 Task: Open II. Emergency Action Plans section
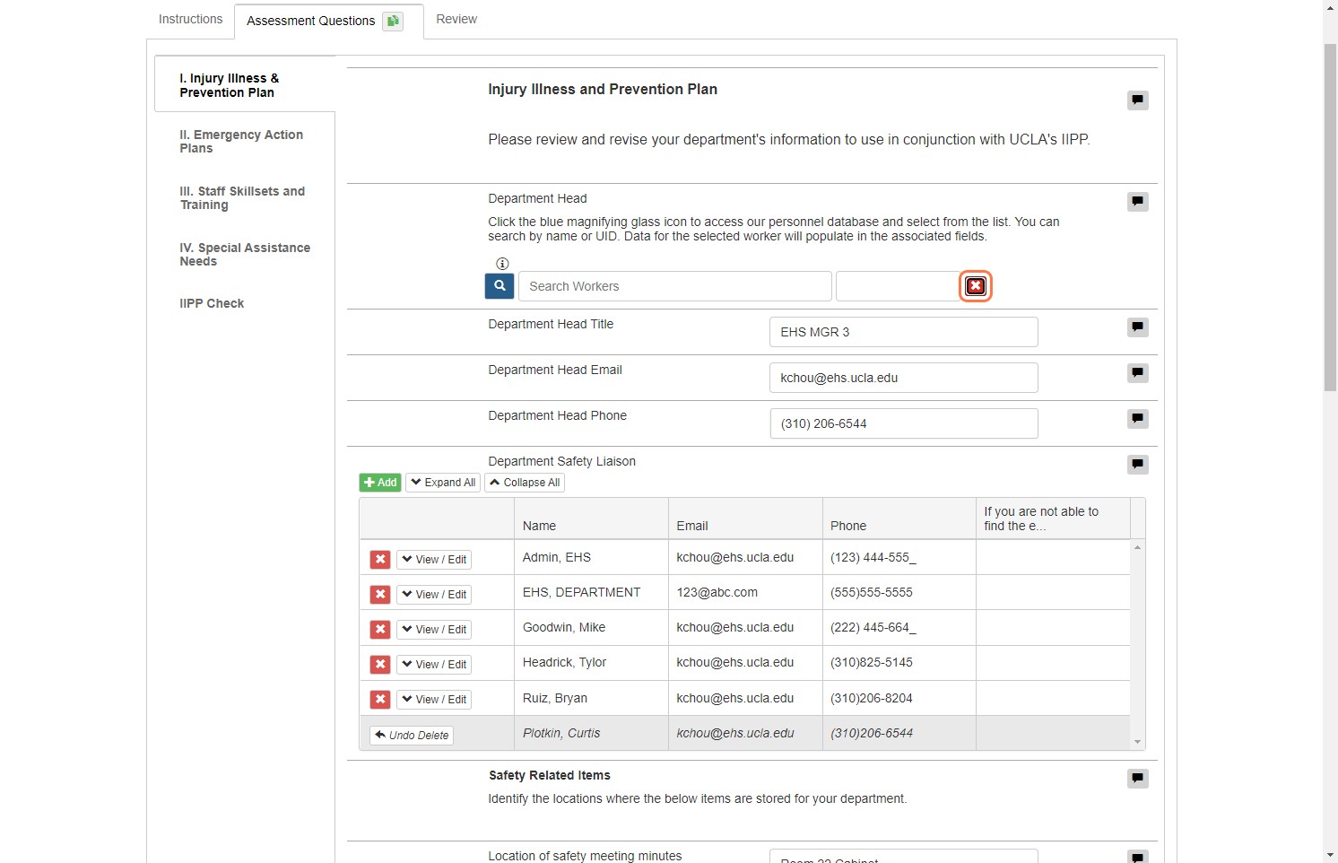pyautogui.click(x=245, y=142)
